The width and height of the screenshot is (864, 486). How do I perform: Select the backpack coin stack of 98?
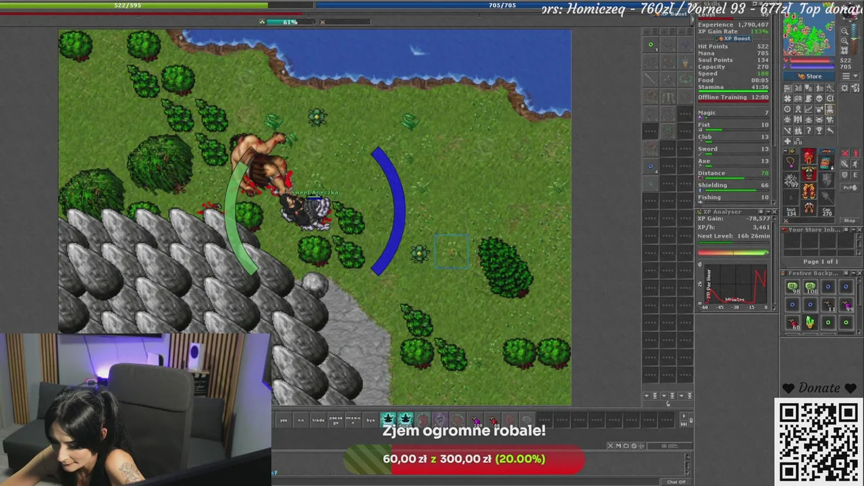click(x=793, y=286)
